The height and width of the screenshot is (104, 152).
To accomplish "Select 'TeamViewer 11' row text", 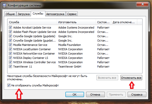I will (x=23, y=67).
